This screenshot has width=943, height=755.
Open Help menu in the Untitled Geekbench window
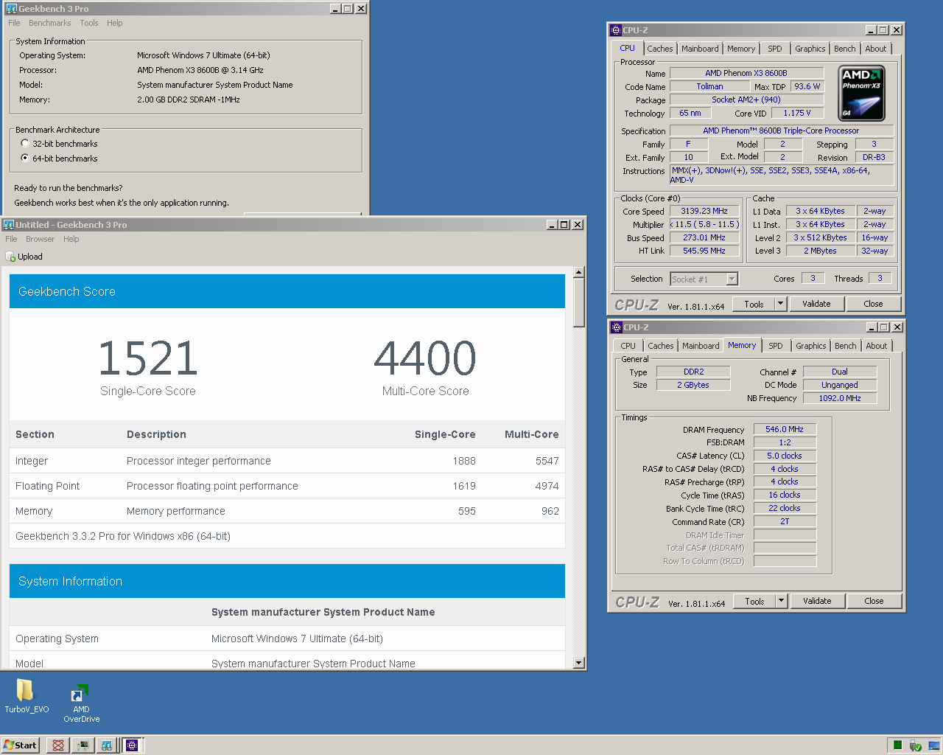pos(71,239)
